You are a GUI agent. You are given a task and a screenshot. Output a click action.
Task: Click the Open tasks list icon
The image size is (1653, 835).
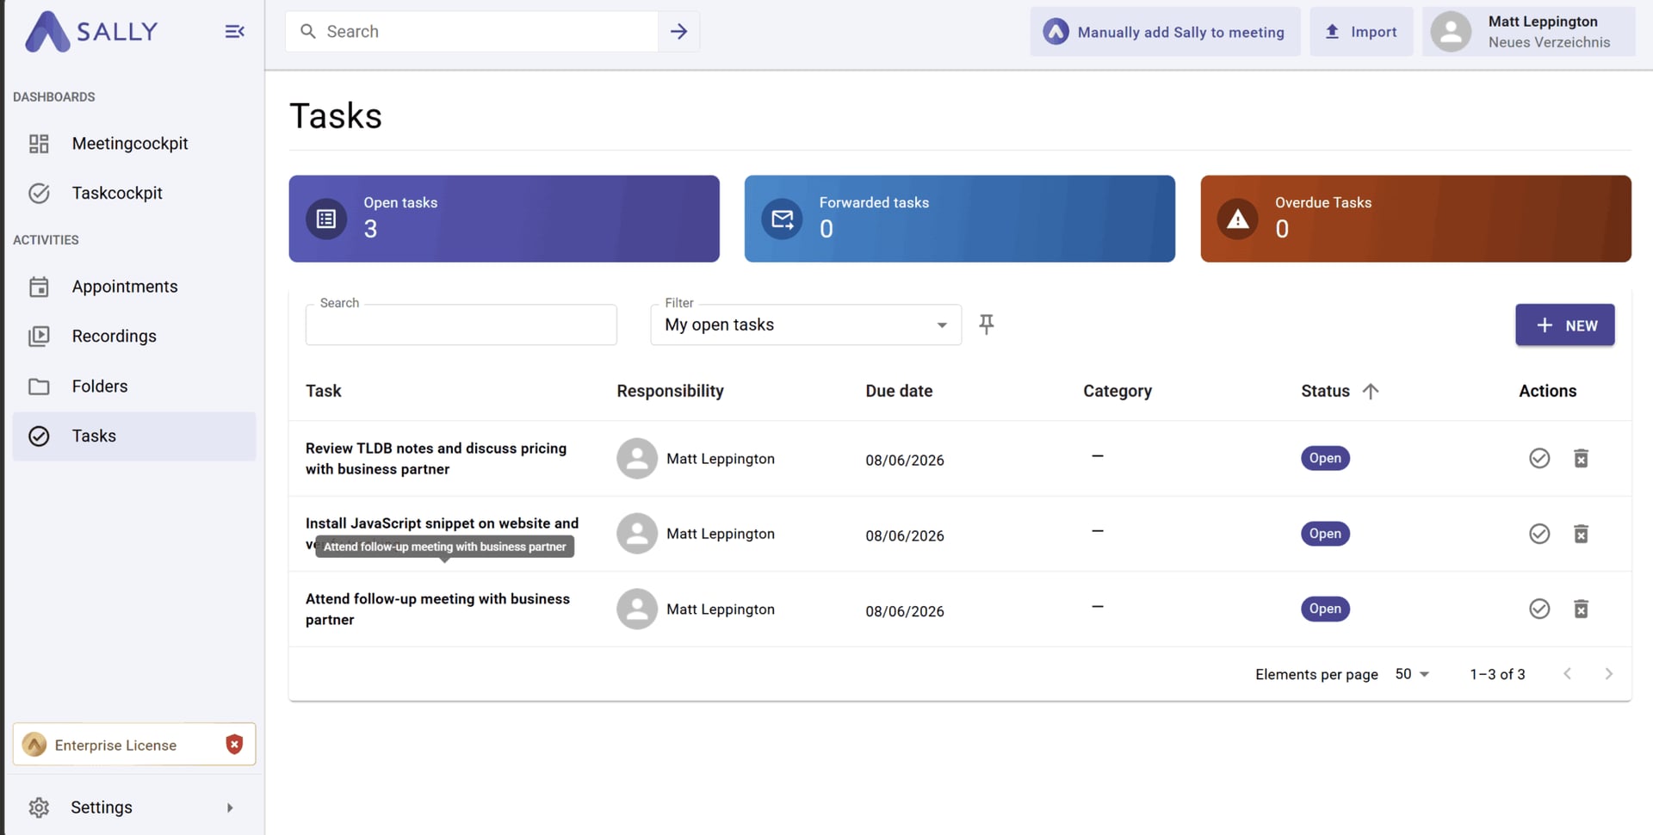pos(326,220)
